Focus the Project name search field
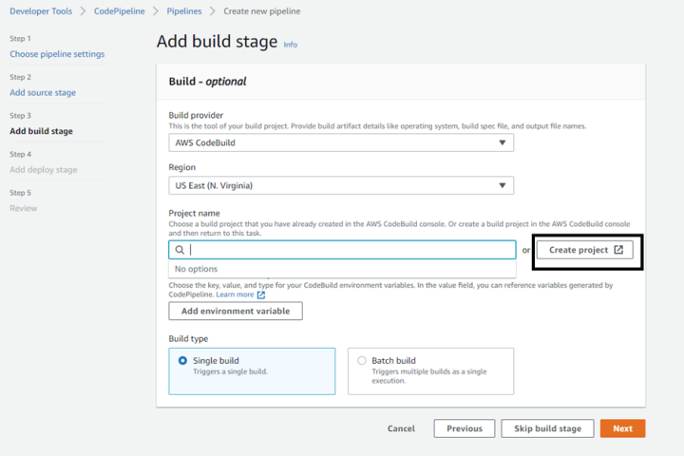Screen dimensions: 684x456 pos(351,250)
